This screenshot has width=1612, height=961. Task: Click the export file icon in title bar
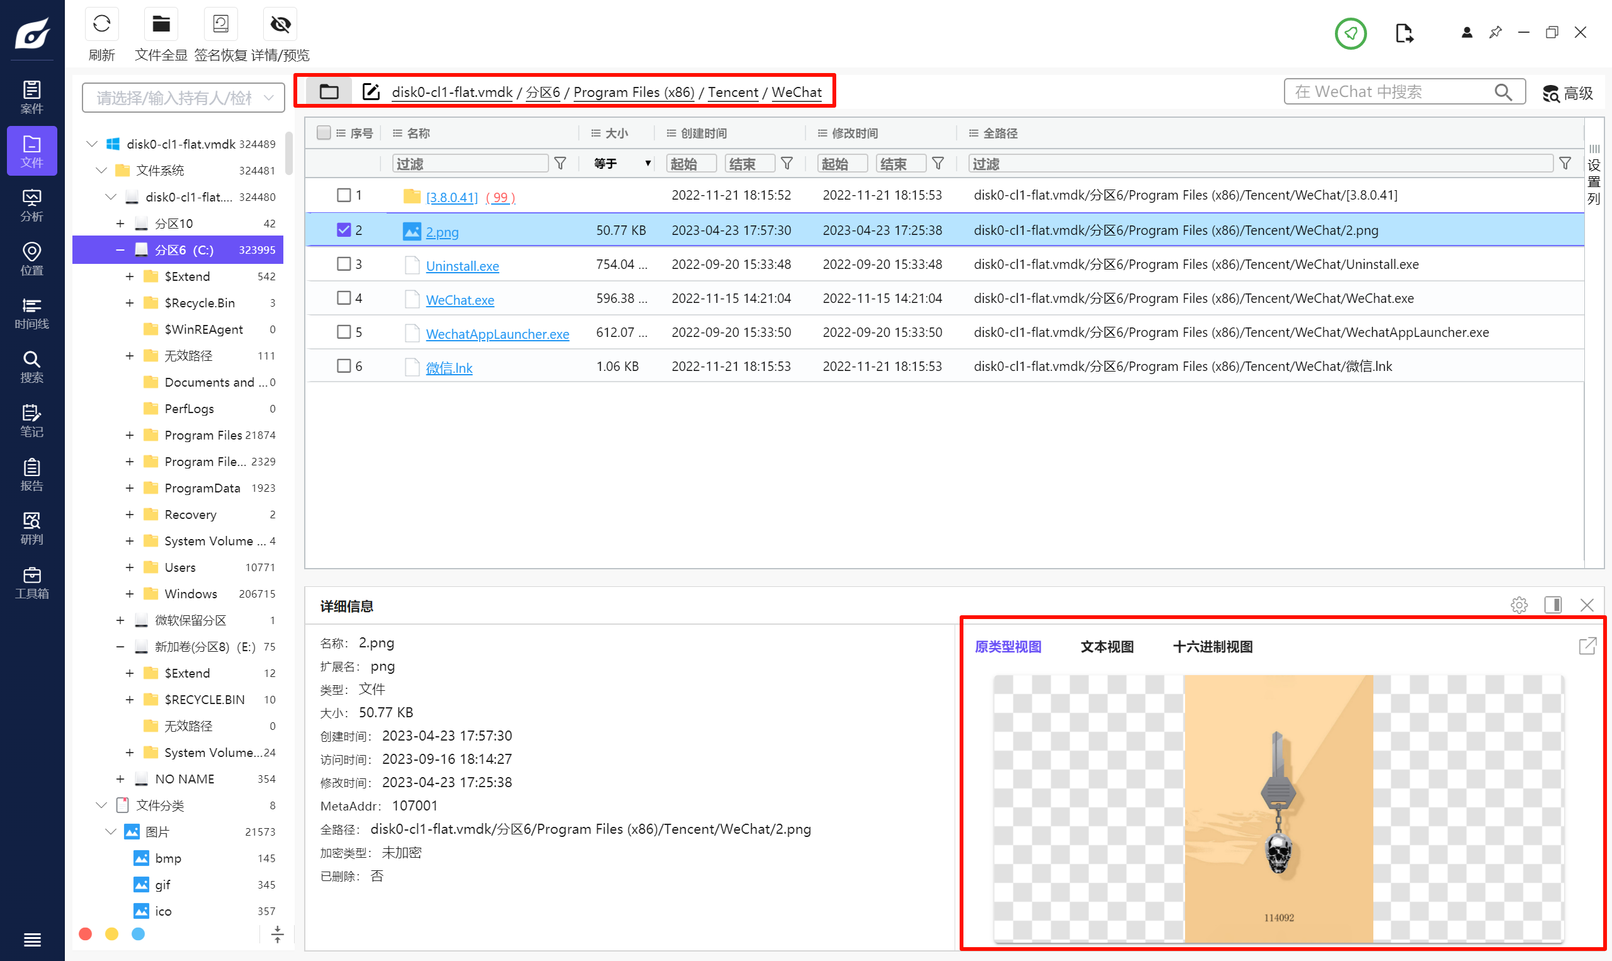[x=1404, y=33]
